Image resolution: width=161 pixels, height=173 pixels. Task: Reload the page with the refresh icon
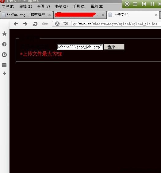coord(35,24)
